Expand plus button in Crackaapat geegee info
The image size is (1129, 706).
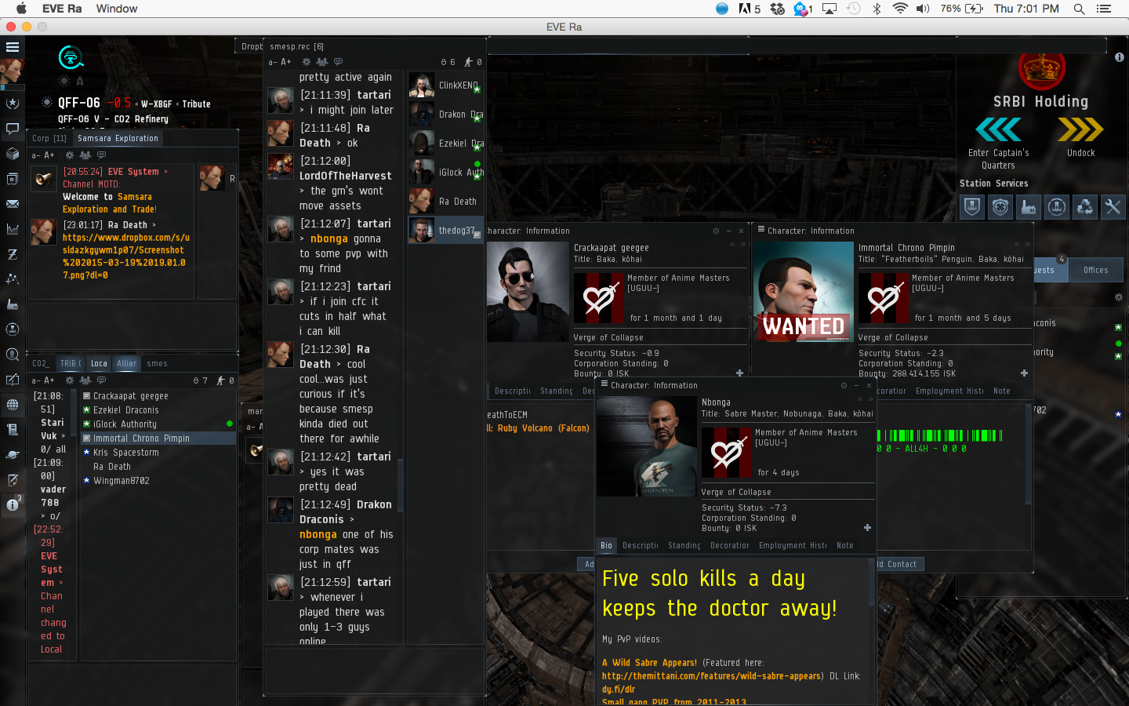739,373
